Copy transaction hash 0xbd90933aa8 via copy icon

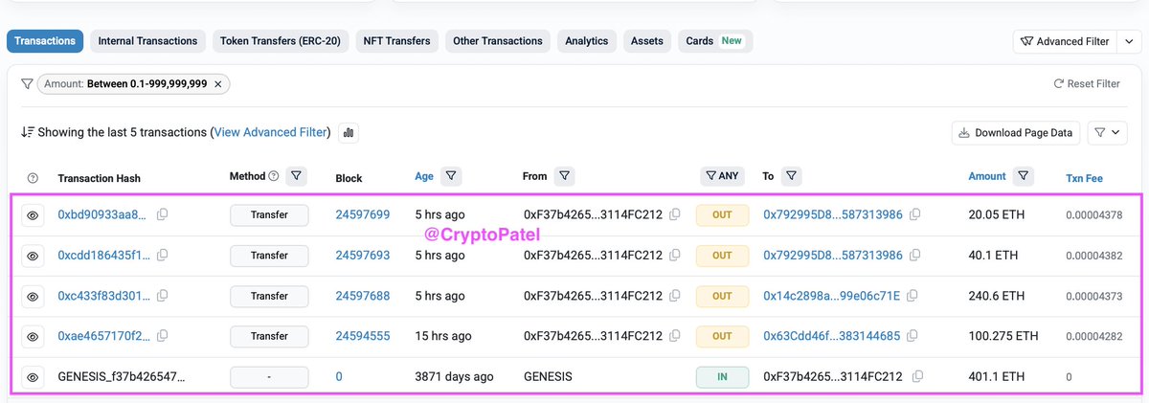[163, 214]
